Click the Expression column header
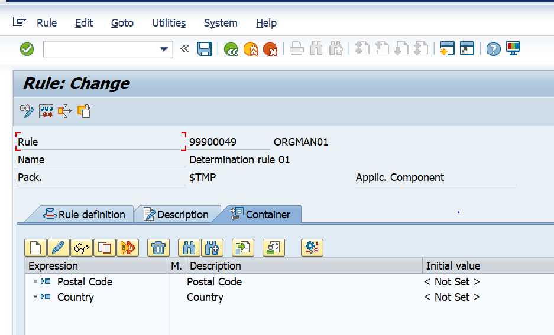Image resolution: width=554 pixels, height=335 pixels. (x=96, y=266)
